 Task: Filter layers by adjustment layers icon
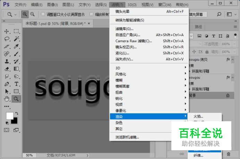pyautogui.click(x=206, y=36)
